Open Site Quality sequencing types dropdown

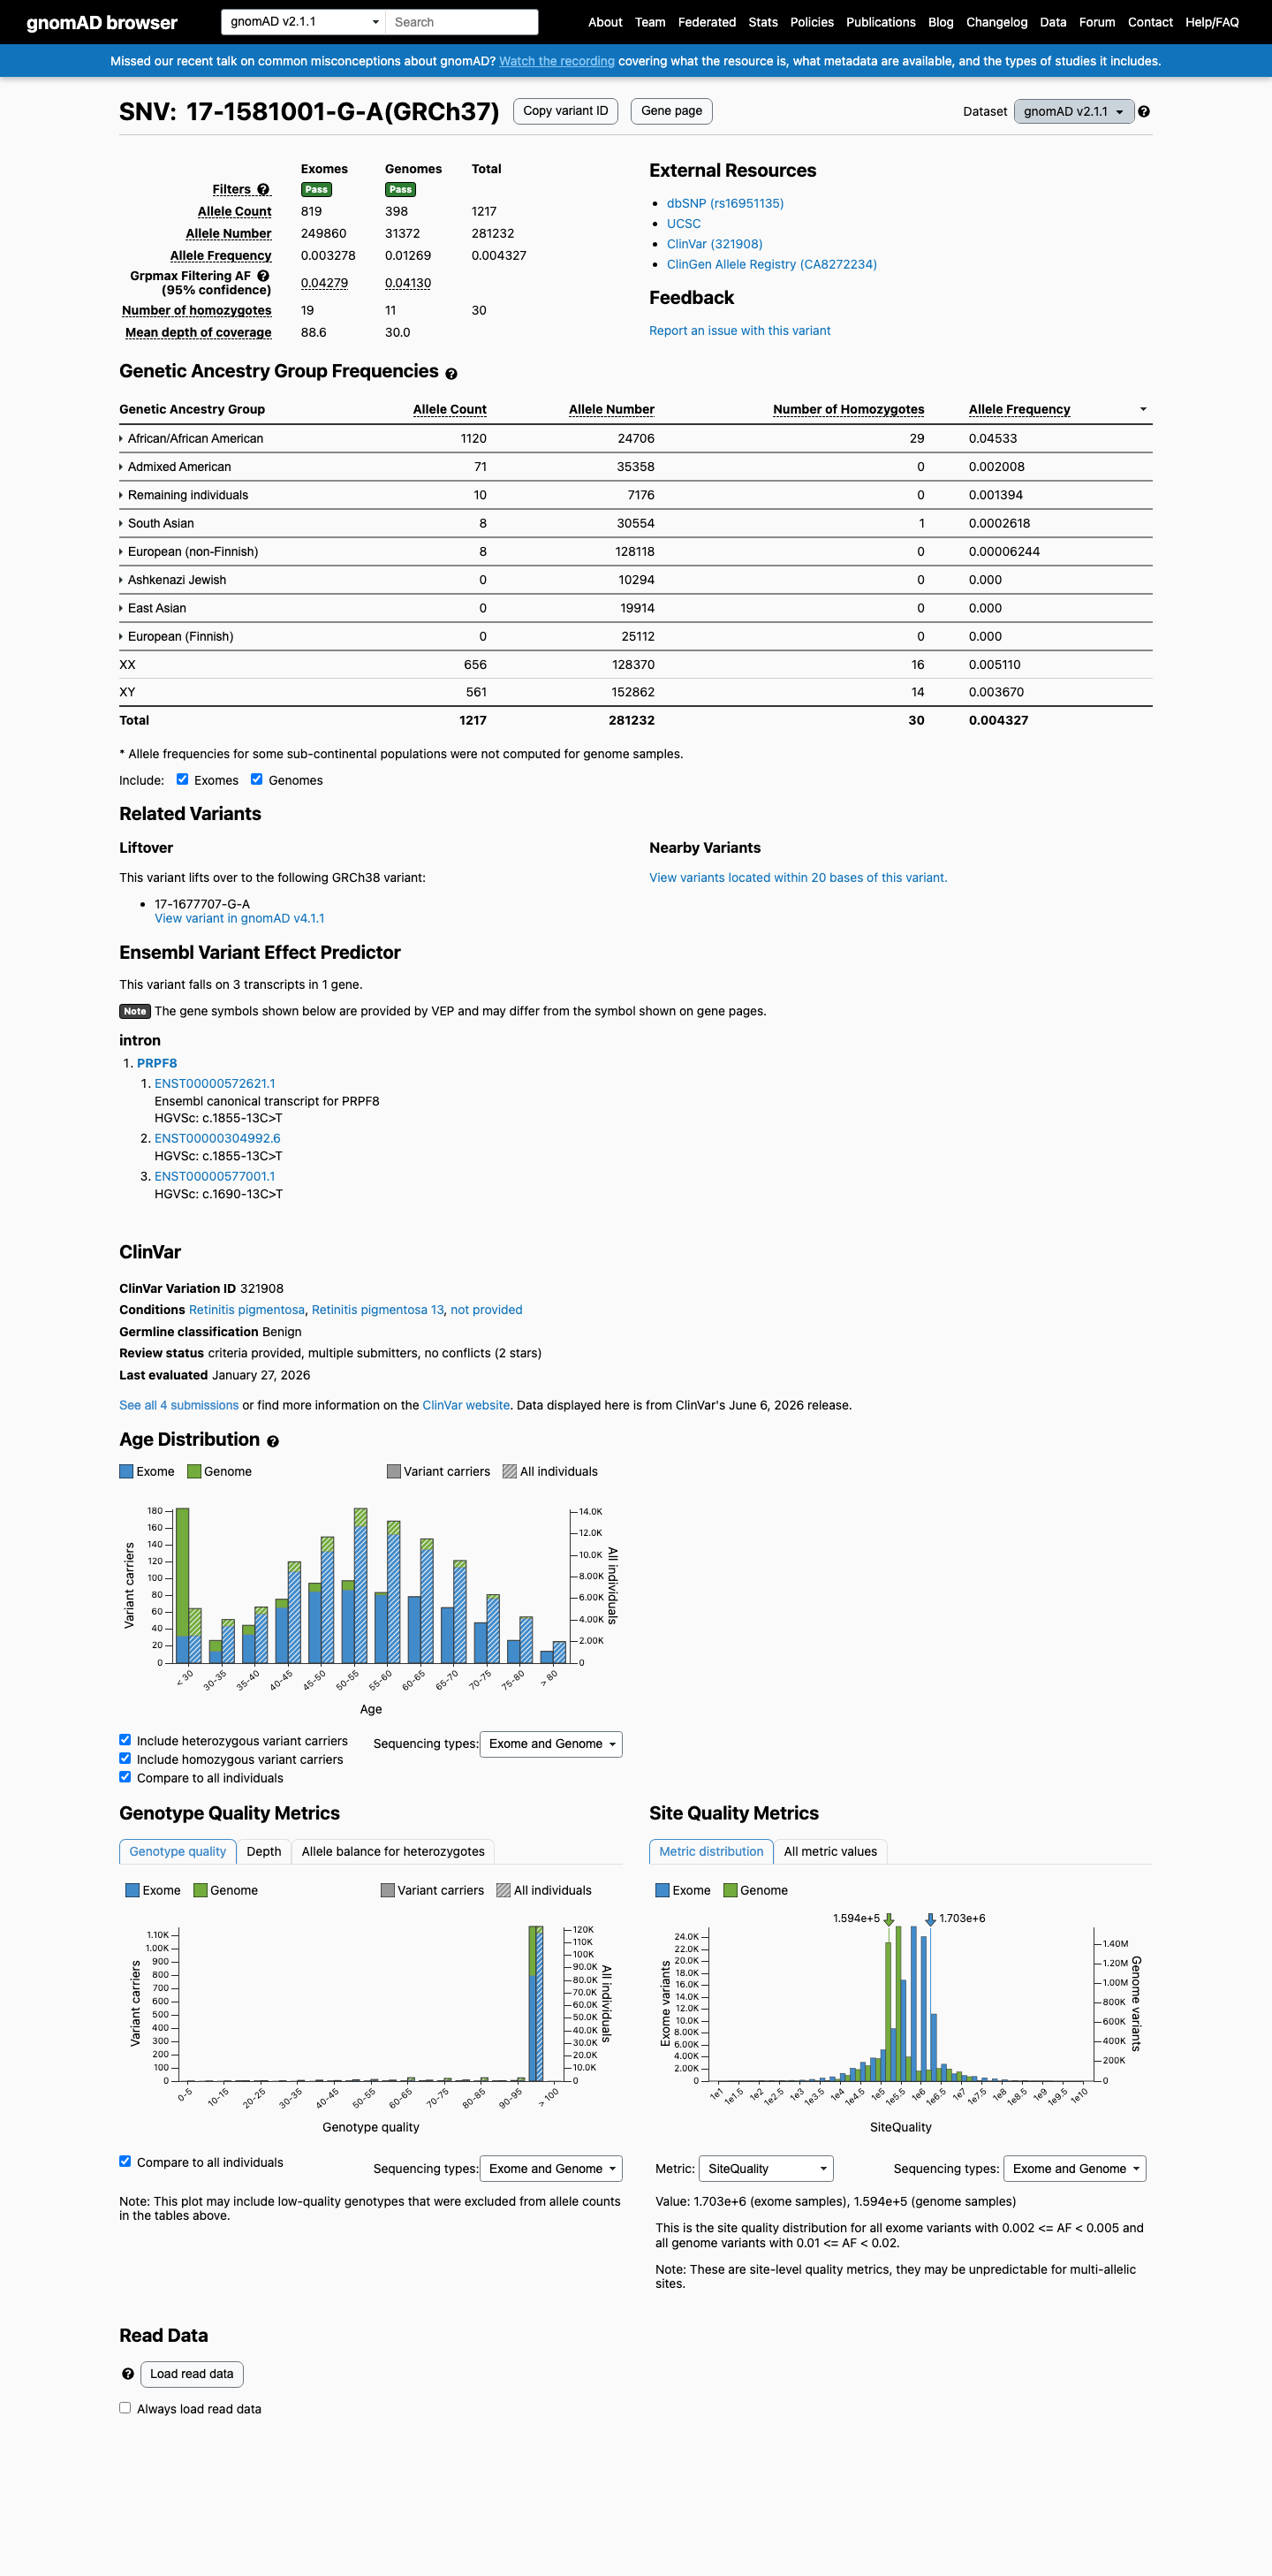coord(1074,2169)
